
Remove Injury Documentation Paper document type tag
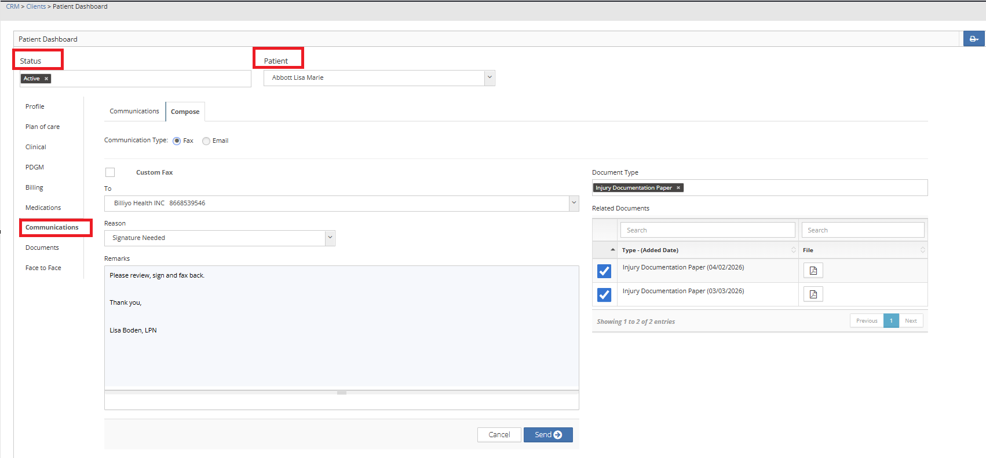pyautogui.click(x=678, y=188)
